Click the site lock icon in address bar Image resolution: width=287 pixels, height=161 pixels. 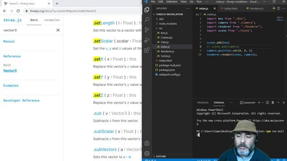(26, 11)
